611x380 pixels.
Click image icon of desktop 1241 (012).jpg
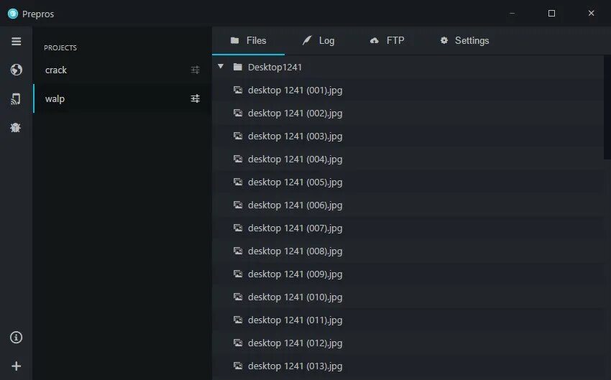coord(238,343)
